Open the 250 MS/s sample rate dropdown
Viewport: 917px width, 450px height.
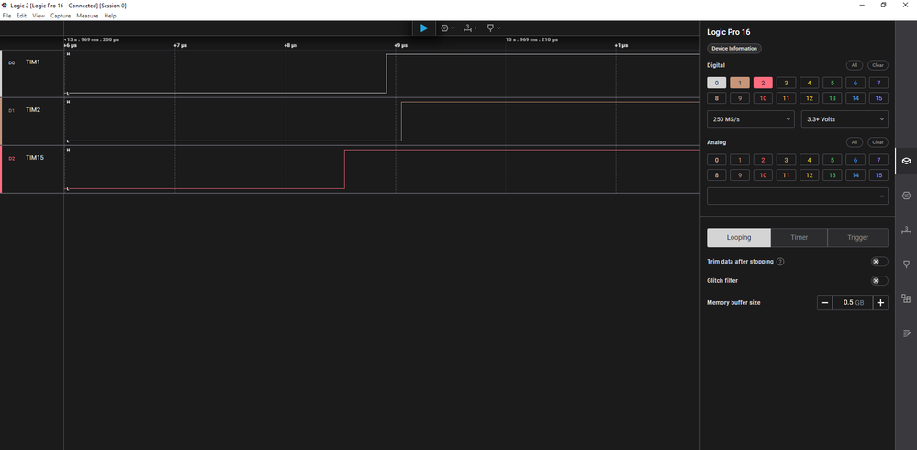750,119
